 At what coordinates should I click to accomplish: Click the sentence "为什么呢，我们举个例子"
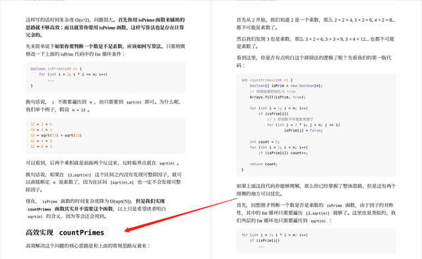click(x=103, y=105)
